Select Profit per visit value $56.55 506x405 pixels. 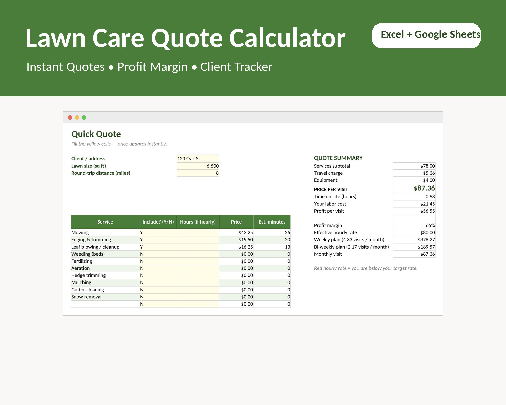414,211
